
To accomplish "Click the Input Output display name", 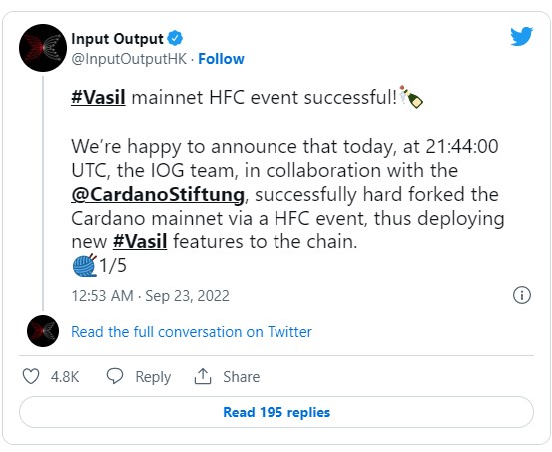I will [117, 38].
